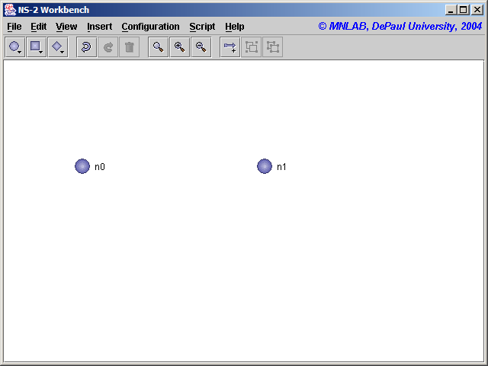Screen dimensions: 488x366
Task: Select the circle node insert tool
Action: [15, 47]
